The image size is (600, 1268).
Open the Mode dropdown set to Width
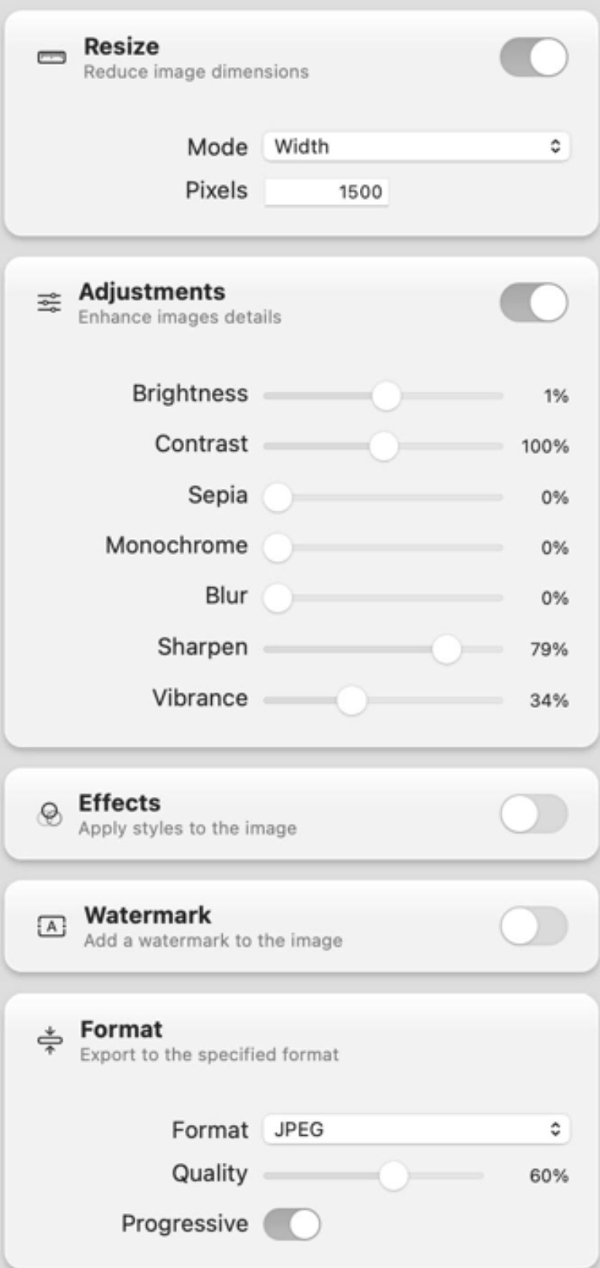coord(416,146)
